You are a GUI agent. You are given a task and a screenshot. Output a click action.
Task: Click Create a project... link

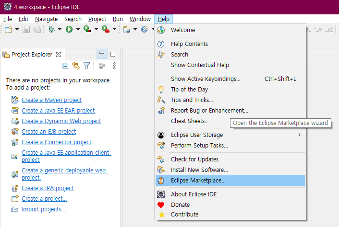44,199
